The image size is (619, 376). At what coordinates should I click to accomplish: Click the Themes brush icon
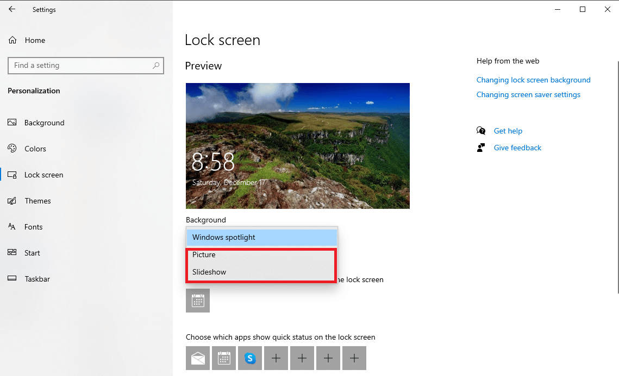click(x=12, y=201)
